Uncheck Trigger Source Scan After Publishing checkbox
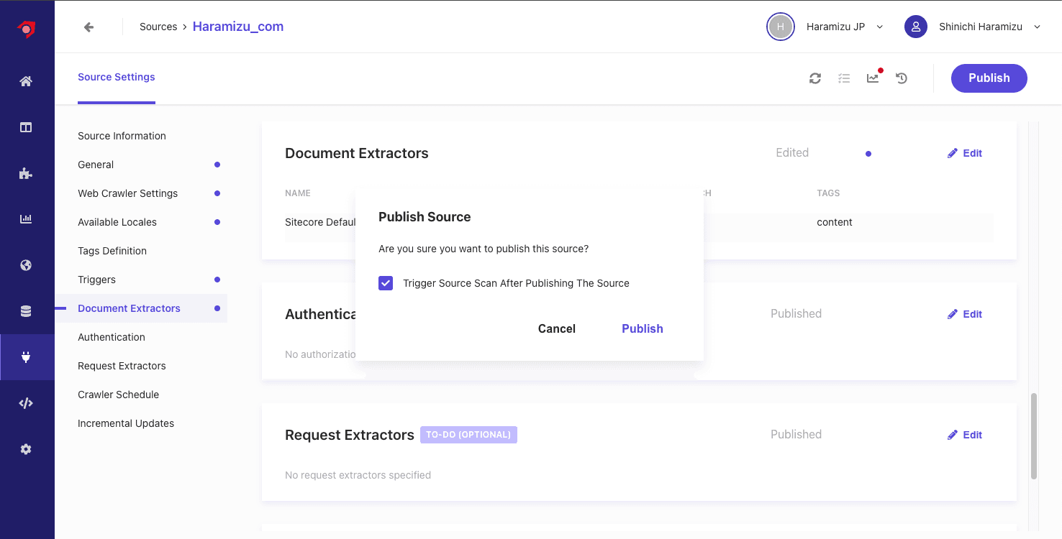The image size is (1062, 539). coord(386,283)
